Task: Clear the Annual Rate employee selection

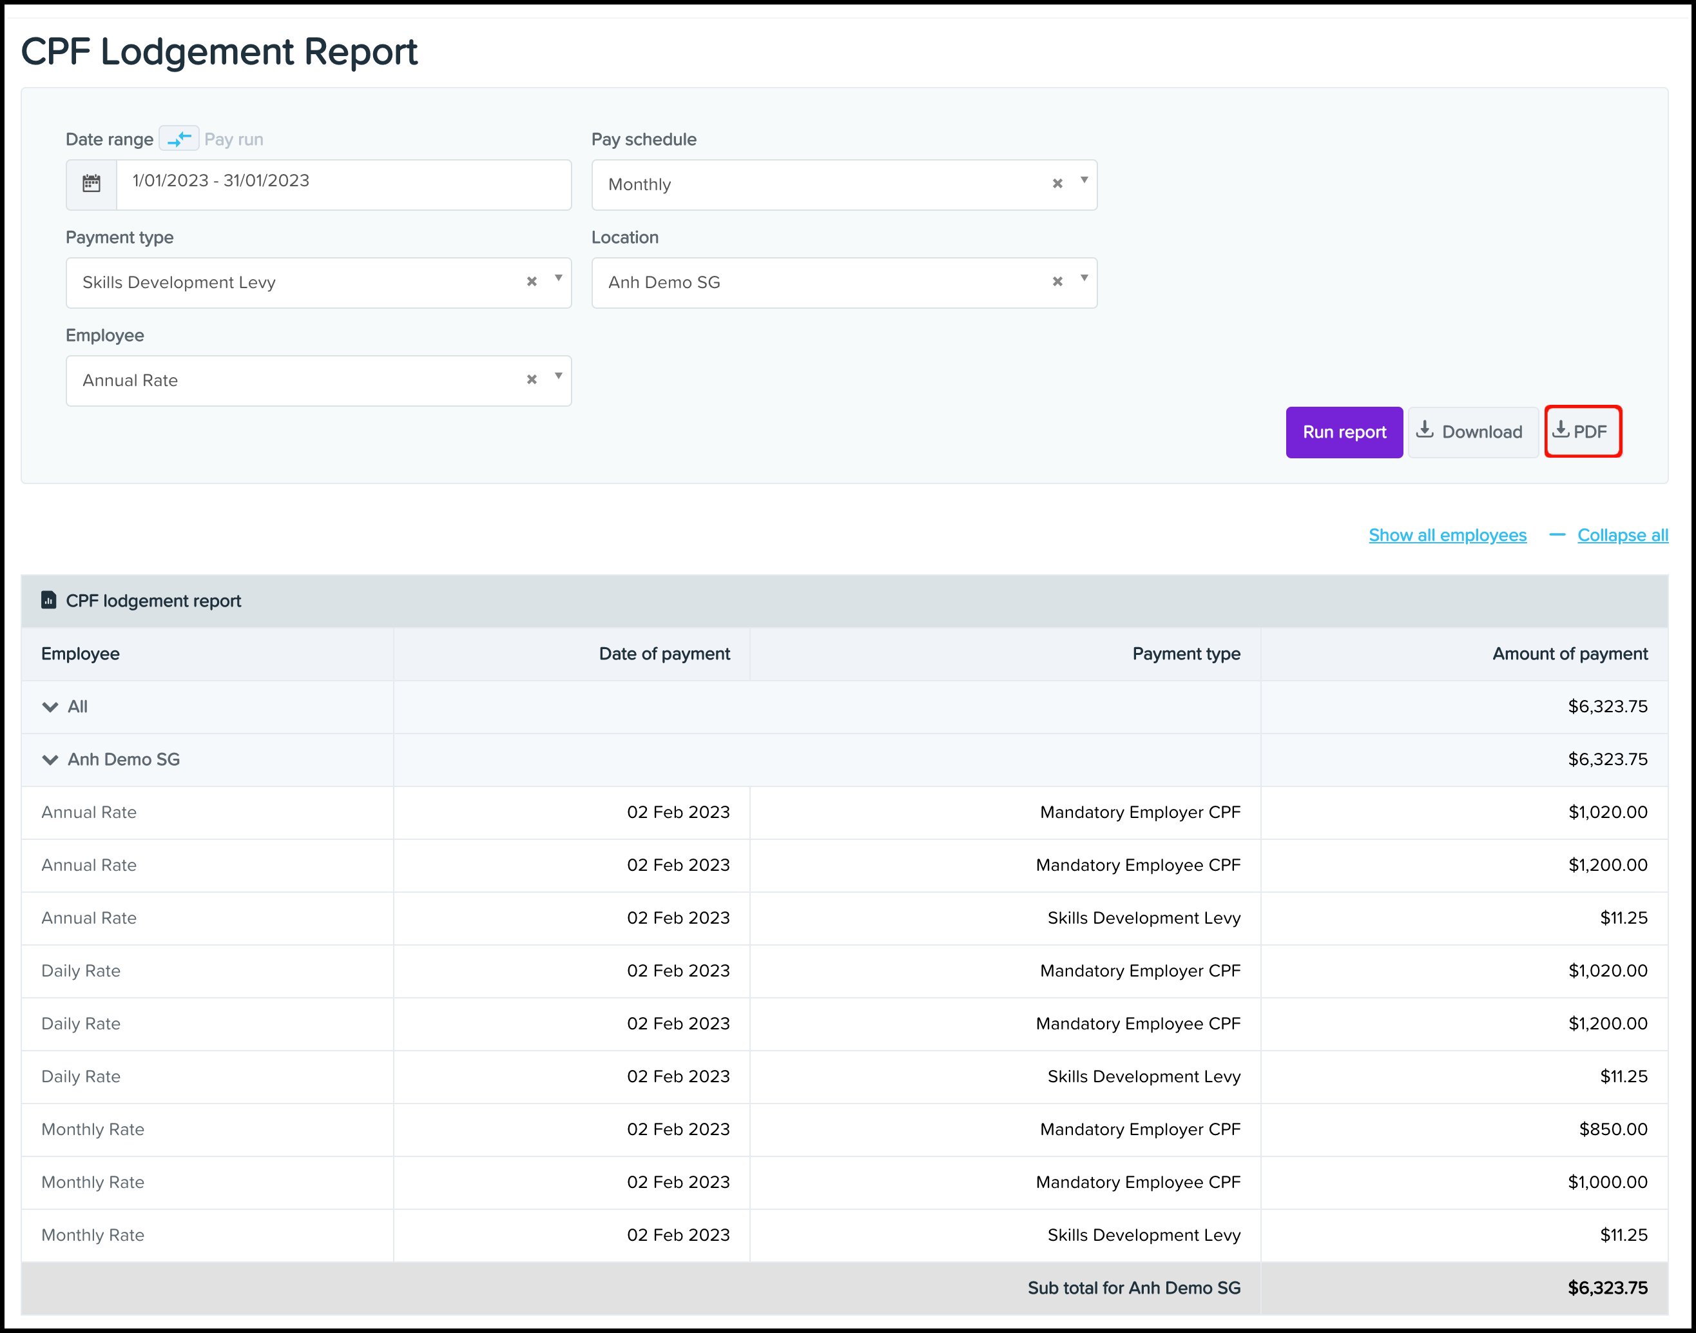Action: coord(531,380)
